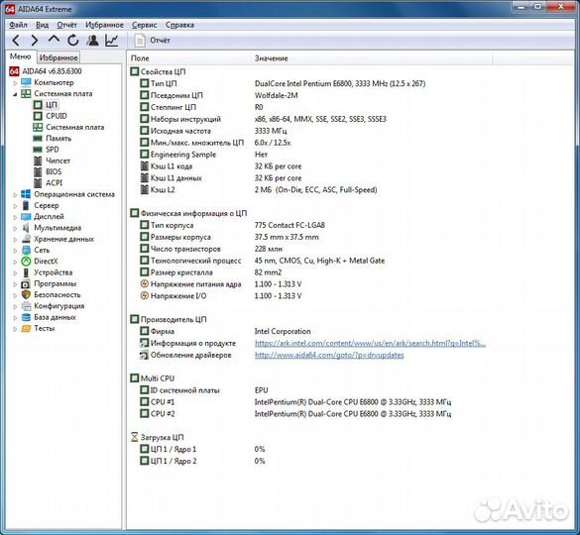This screenshot has height=535, width=580.
Task: Click the Компьютер monitor icon
Action: pyautogui.click(x=26, y=82)
